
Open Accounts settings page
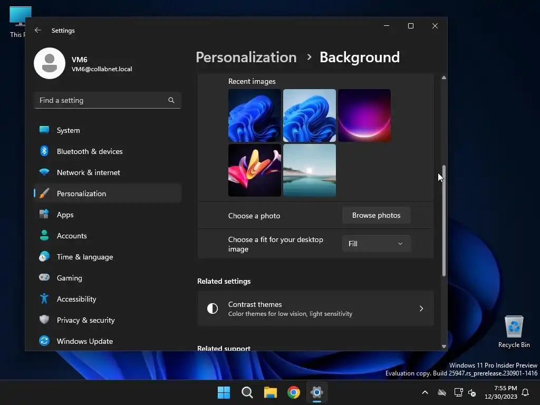point(108,236)
